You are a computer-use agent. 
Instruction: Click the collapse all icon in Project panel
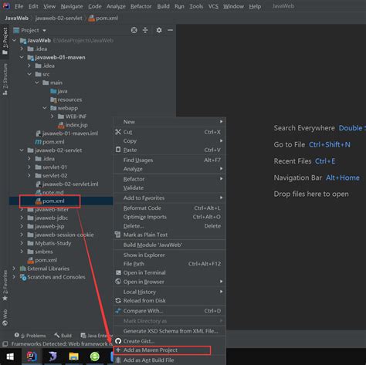pyautogui.click(x=145, y=30)
